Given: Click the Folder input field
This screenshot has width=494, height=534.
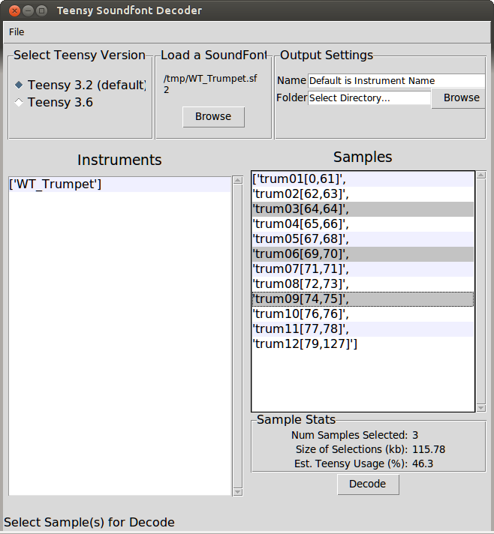Looking at the screenshot, I should click(x=369, y=98).
